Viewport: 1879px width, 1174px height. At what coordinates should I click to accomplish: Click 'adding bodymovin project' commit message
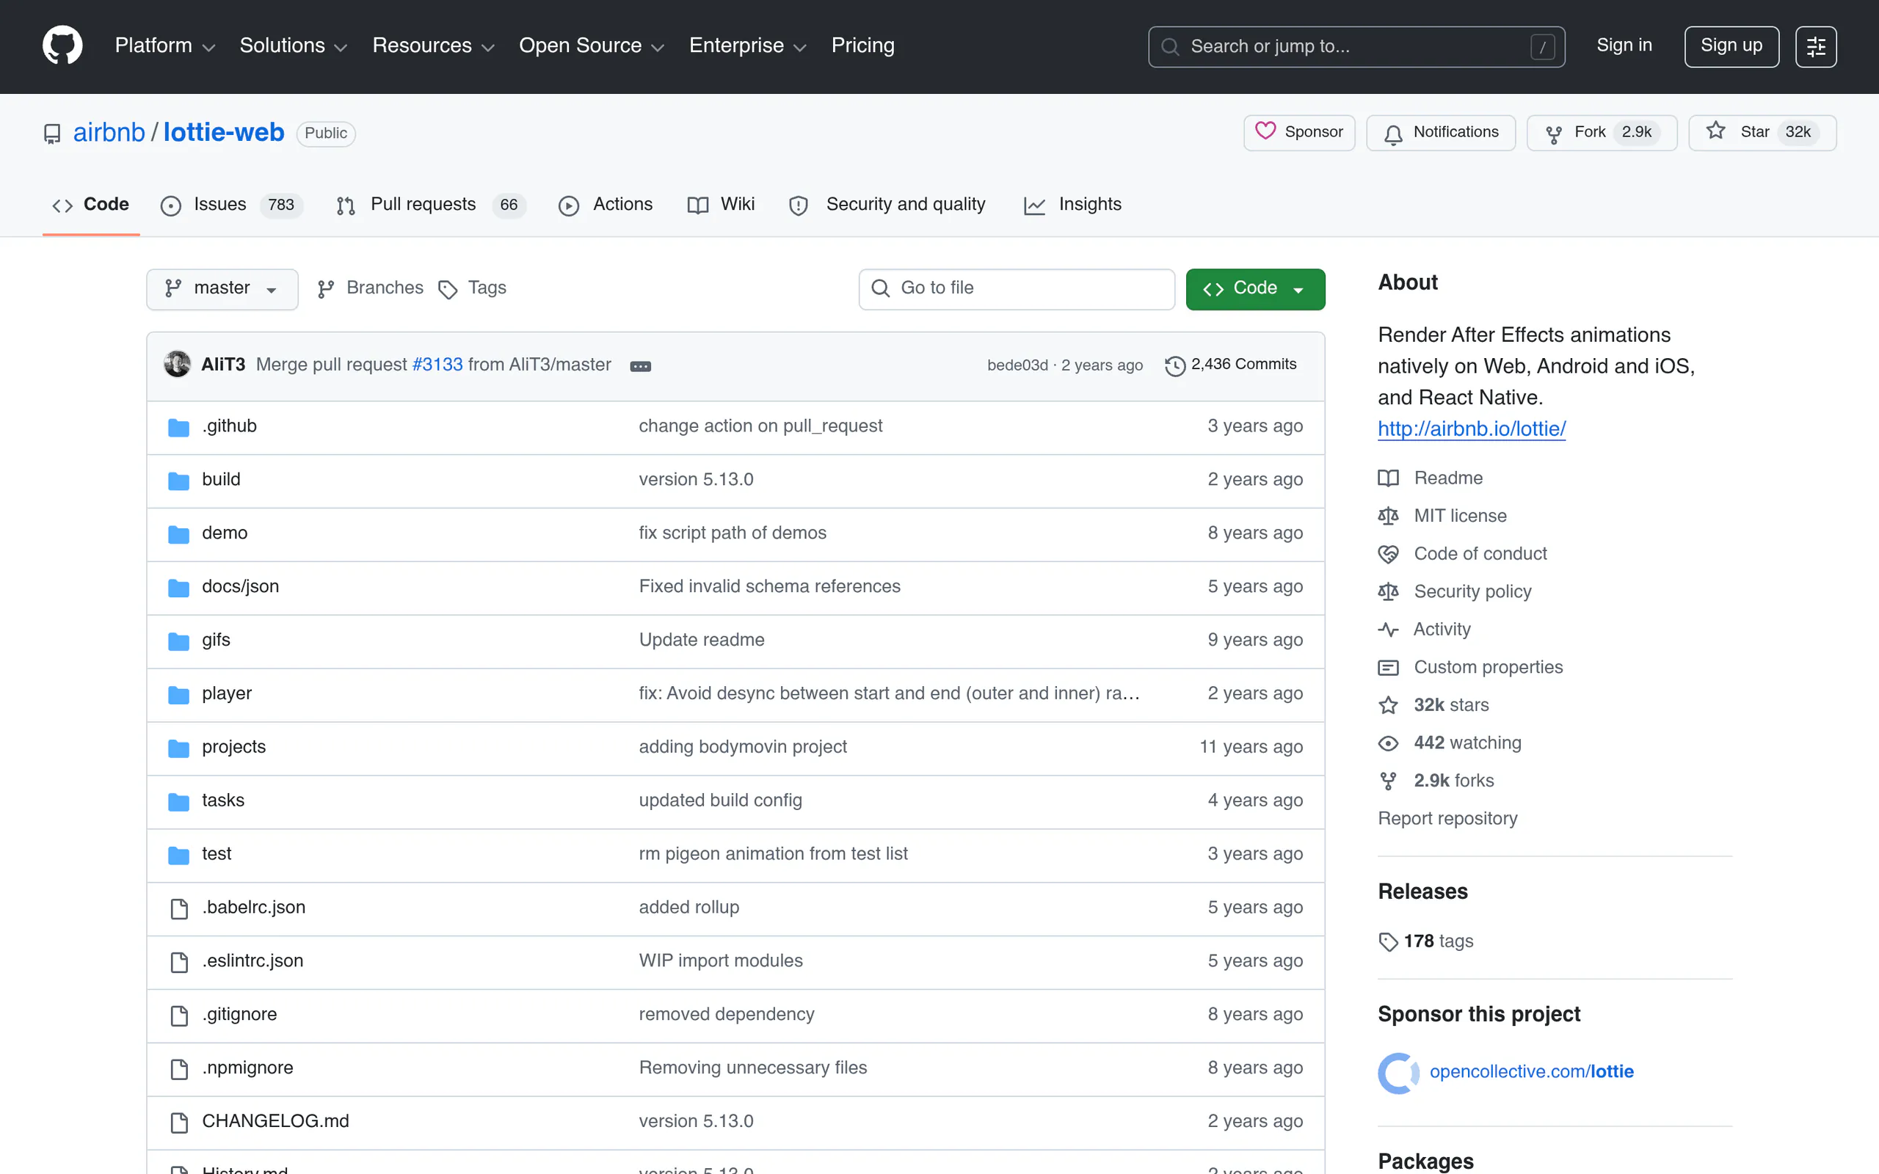pyautogui.click(x=742, y=747)
